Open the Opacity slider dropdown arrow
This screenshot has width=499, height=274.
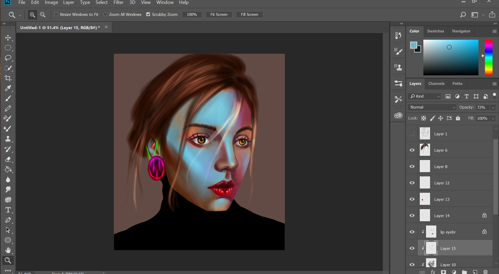coord(493,108)
